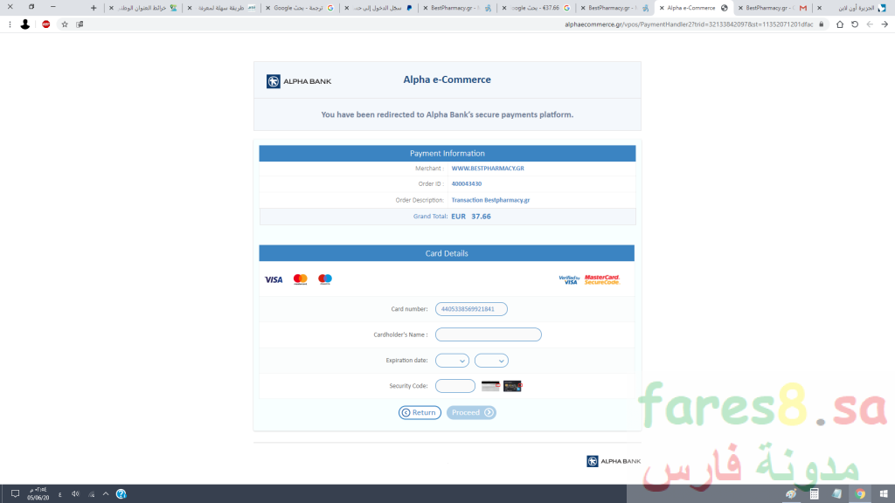
Task: Switch to the Gmail BestPharmacy.gr tab
Action: [x=773, y=8]
